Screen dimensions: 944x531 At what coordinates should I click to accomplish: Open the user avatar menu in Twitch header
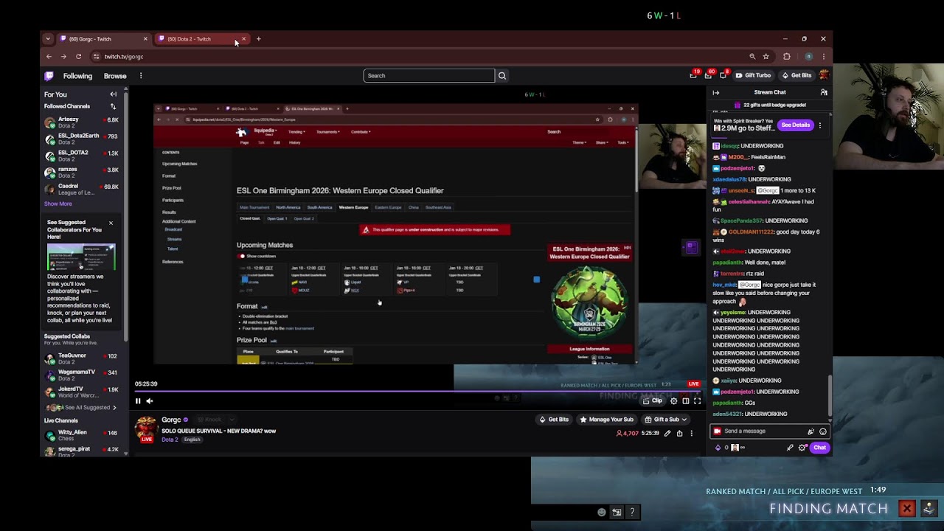click(x=824, y=75)
